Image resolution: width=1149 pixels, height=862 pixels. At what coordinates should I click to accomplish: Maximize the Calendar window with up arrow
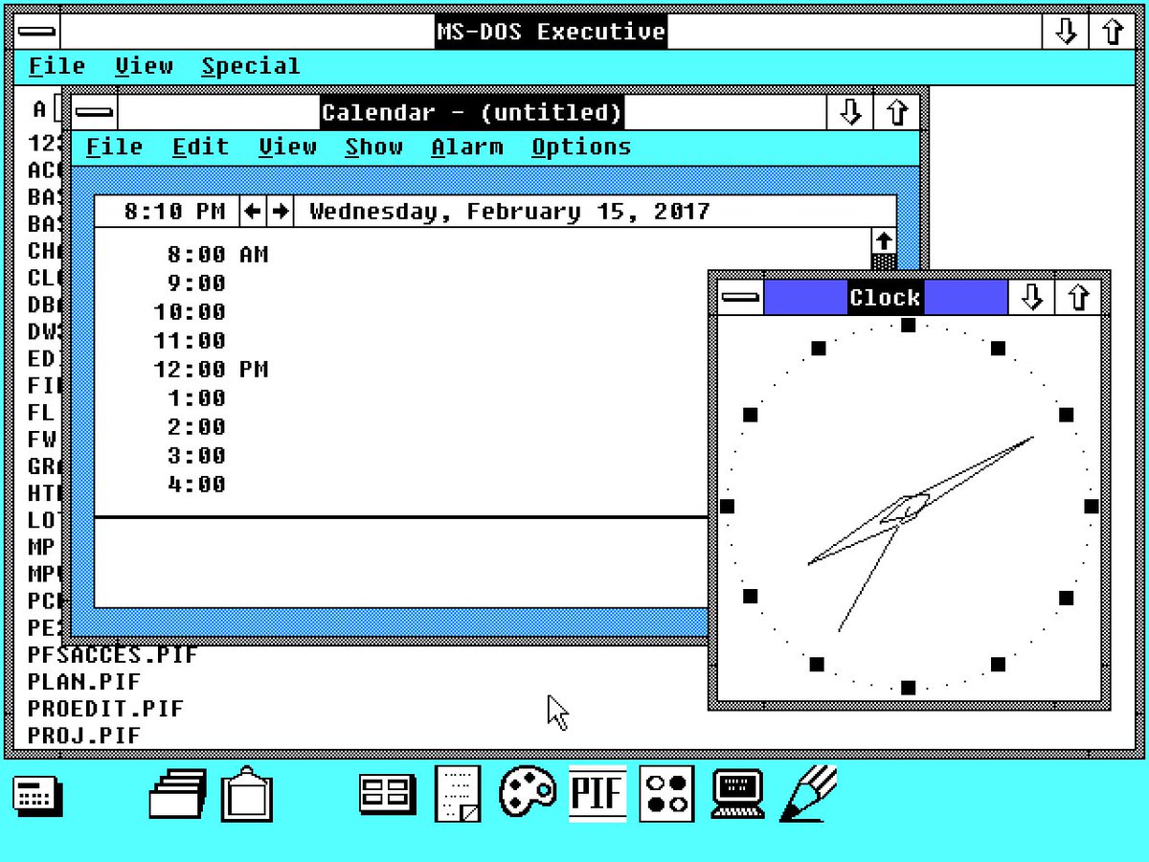(x=896, y=113)
